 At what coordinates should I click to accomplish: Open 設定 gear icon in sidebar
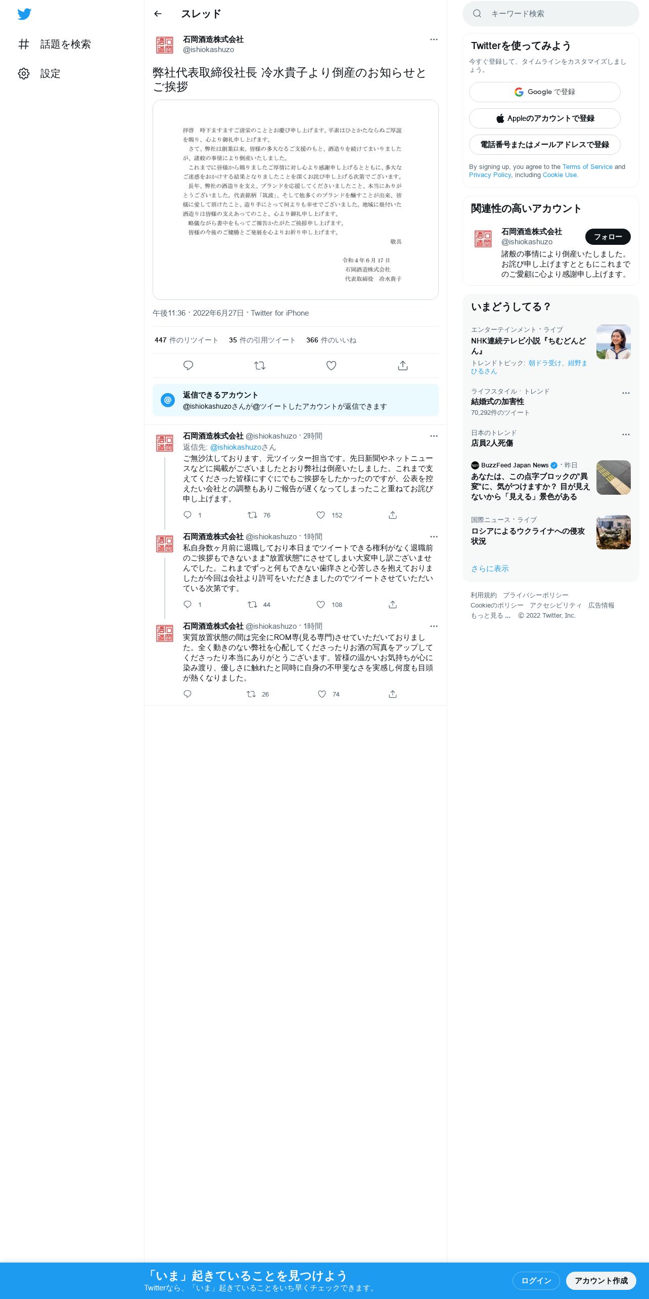24,73
